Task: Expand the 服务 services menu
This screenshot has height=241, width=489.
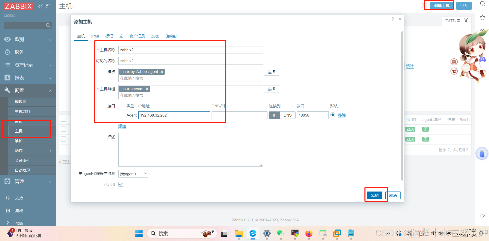Action: [28, 52]
